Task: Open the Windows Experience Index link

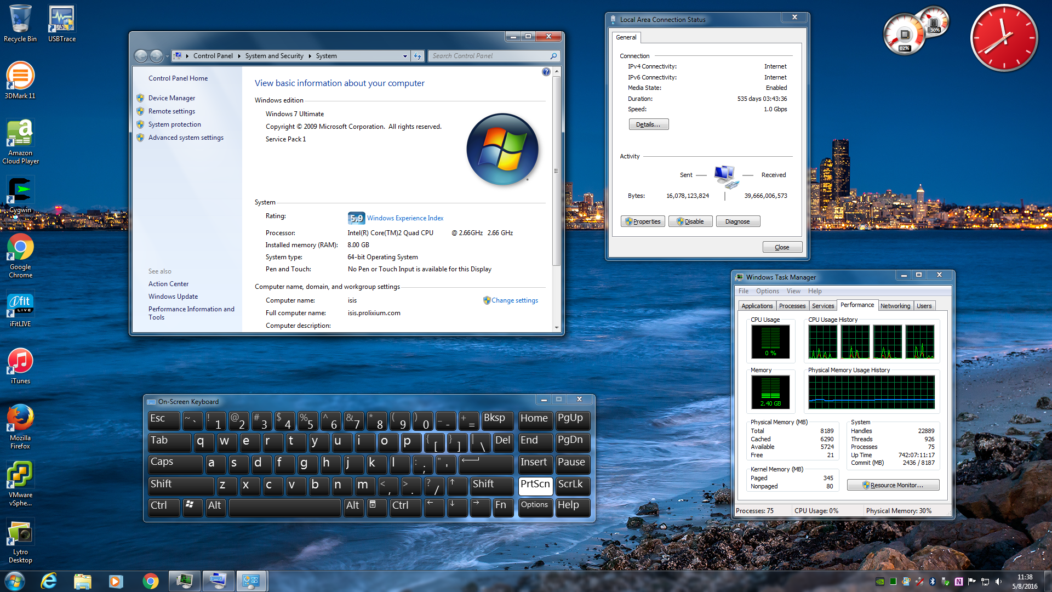Action: (405, 218)
